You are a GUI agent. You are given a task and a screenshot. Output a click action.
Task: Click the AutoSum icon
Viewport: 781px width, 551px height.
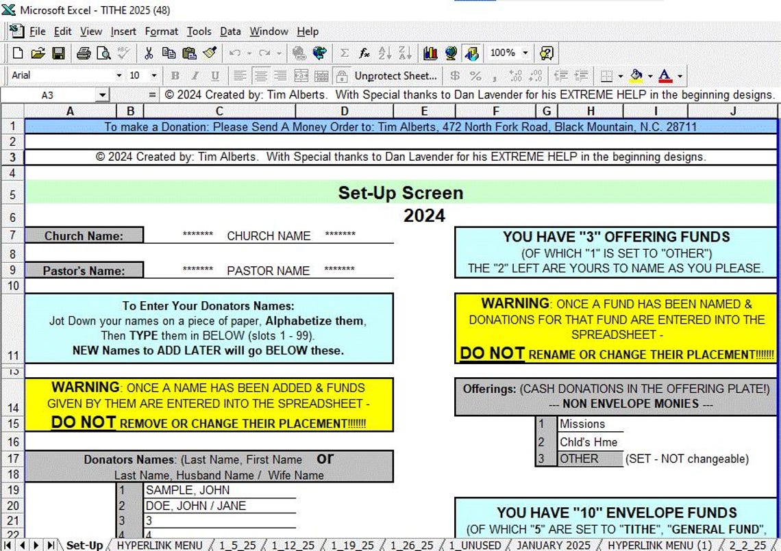(x=346, y=53)
